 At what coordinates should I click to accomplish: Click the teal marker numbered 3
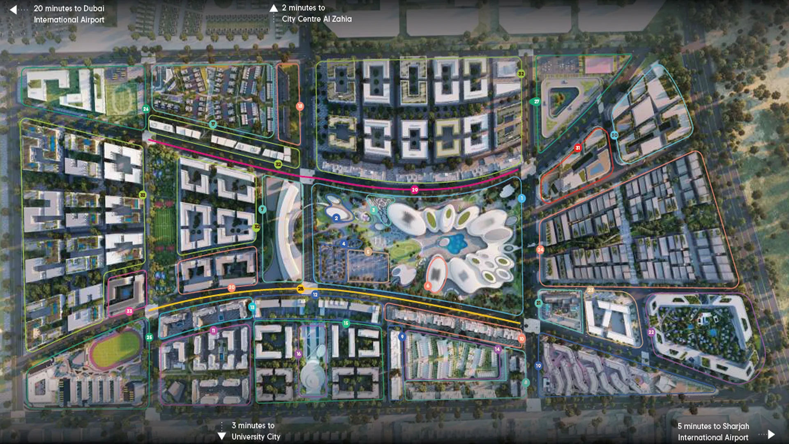373,210
